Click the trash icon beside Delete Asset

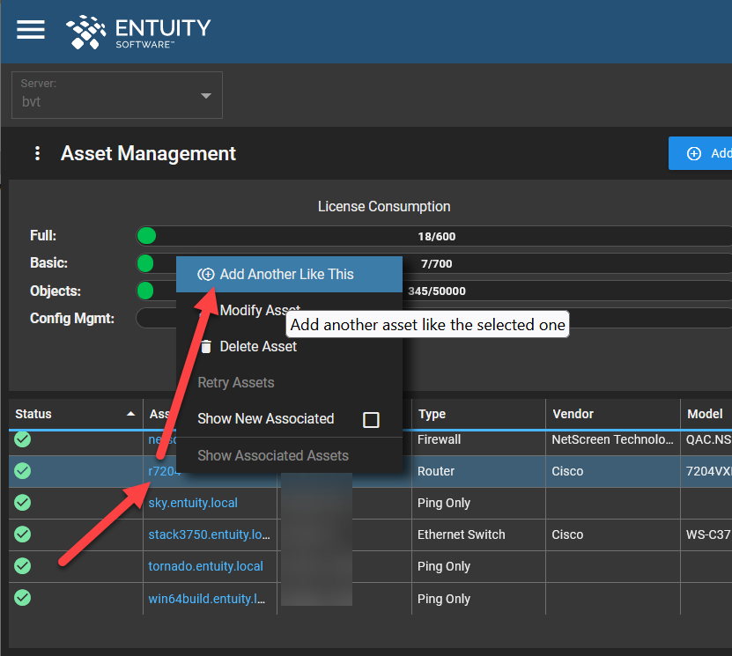pos(205,345)
